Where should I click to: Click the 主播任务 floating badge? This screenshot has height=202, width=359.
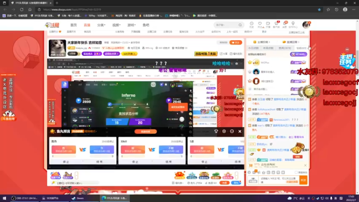tap(347, 61)
